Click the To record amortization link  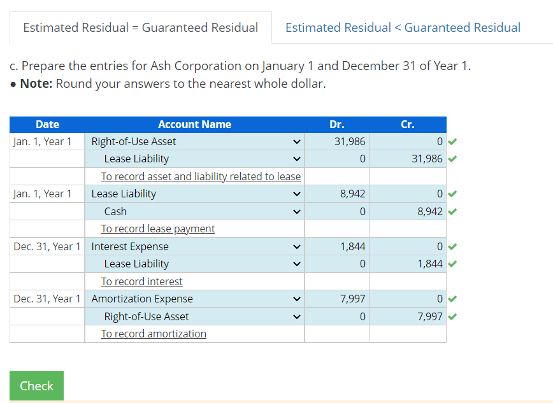click(153, 334)
